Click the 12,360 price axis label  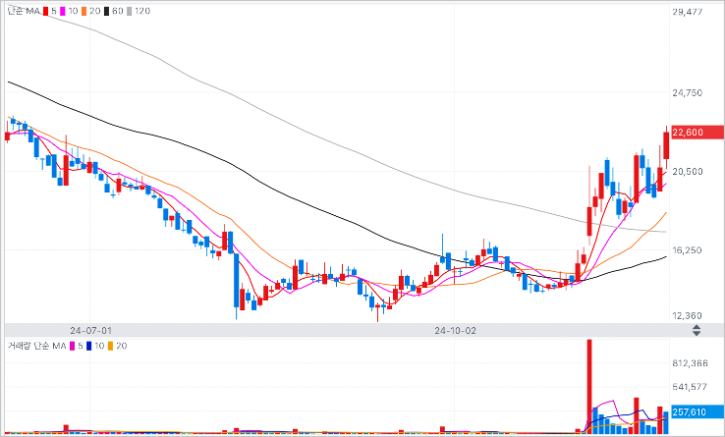click(687, 316)
